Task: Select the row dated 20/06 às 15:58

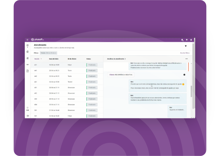Action: (x=67, y=82)
